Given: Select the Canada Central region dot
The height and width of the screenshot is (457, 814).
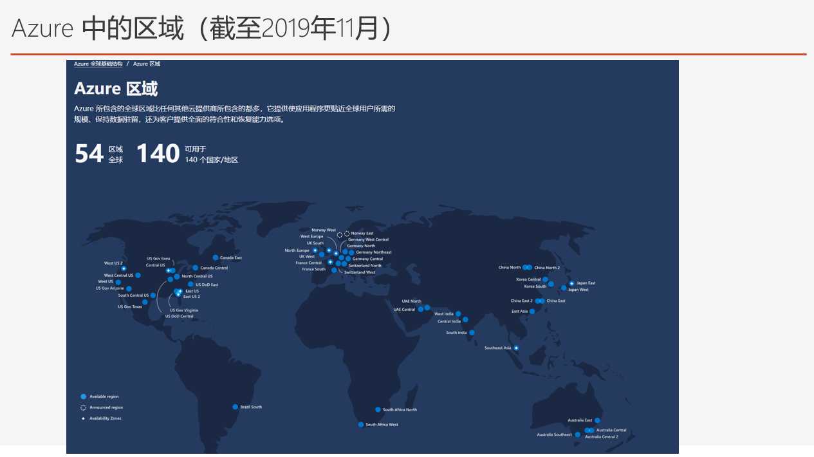Looking at the screenshot, I should point(196,268).
